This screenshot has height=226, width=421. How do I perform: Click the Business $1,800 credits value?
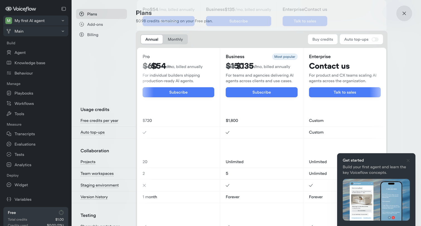tap(232, 120)
